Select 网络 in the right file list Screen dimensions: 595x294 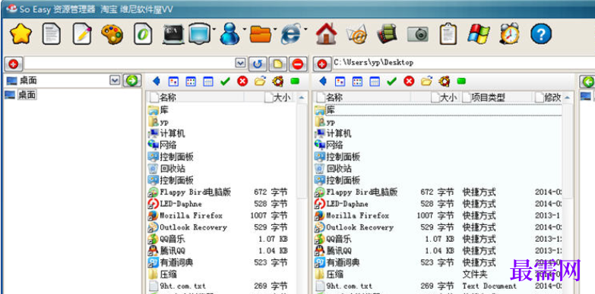(334, 145)
